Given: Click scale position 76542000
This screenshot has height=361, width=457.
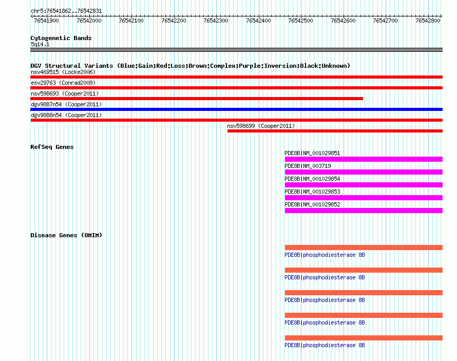Looking at the screenshot, I should 89,21.
